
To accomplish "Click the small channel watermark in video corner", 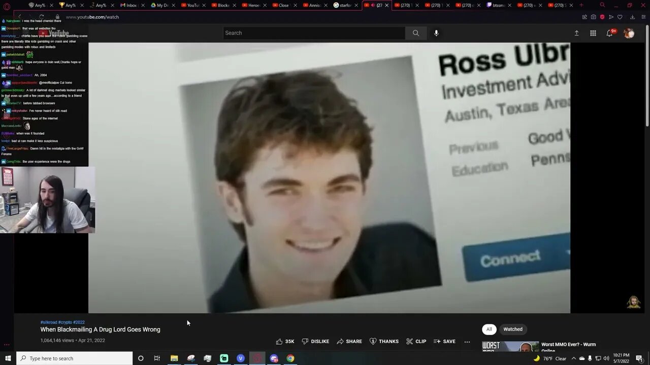I will (633, 302).
